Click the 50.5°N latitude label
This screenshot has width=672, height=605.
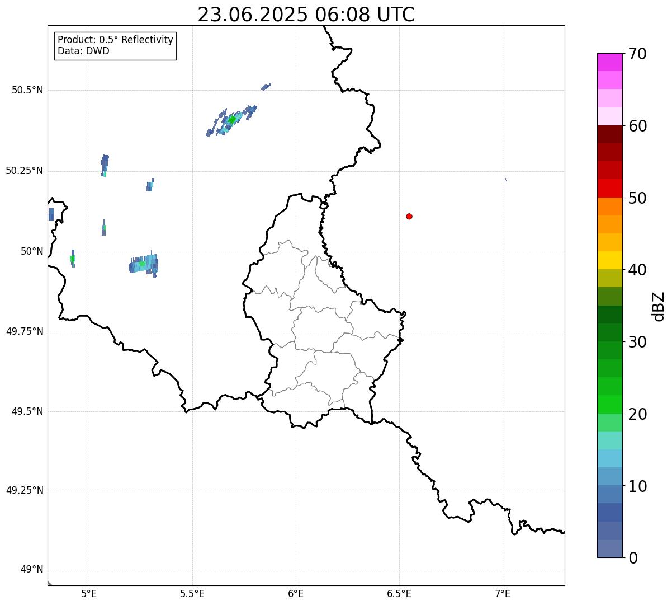point(27,90)
